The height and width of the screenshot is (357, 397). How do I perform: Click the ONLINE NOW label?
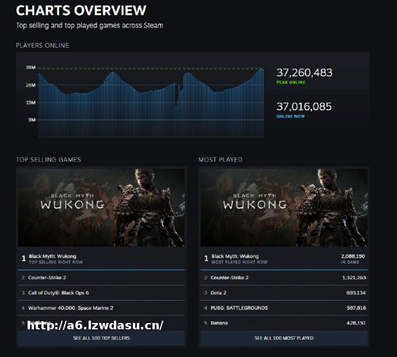coord(291,116)
